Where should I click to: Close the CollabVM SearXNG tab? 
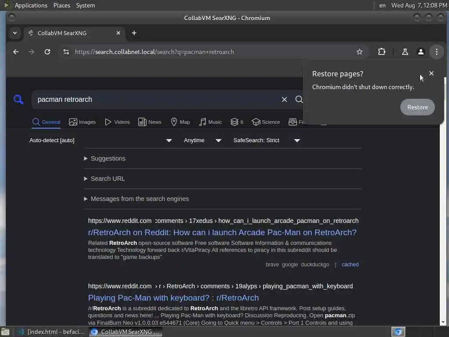coord(118,33)
